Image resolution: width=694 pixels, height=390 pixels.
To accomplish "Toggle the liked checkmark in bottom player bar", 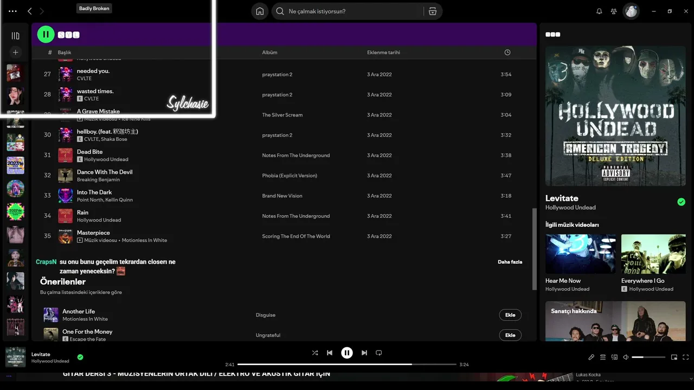I will (x=80, y=357).
